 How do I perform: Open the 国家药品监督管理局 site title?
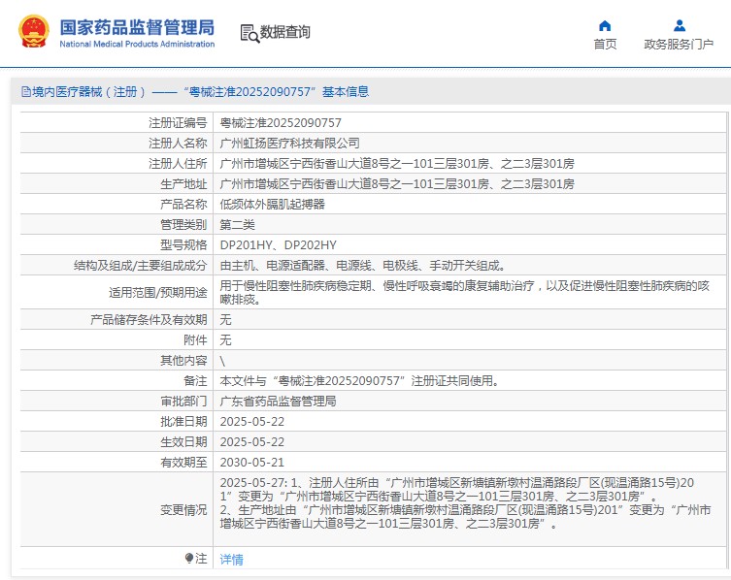tap(137, 28)
